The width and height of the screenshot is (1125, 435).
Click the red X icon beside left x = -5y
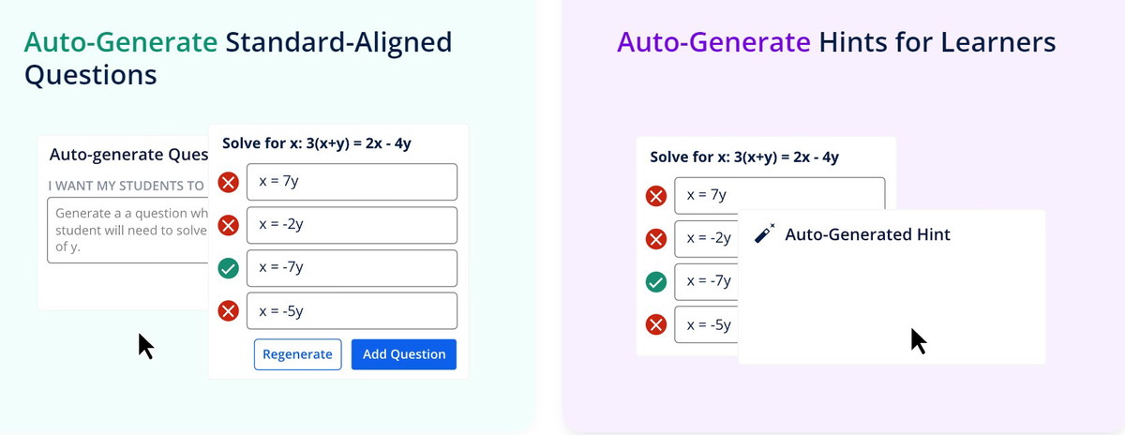228,311
